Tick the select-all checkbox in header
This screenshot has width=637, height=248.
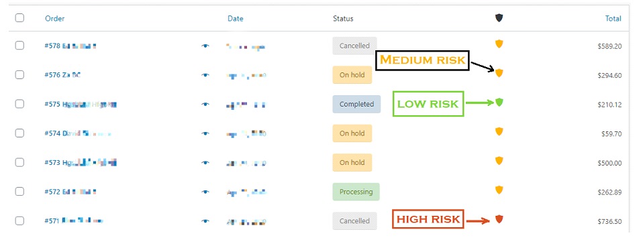pyautogui.click(x=19, y=18)
